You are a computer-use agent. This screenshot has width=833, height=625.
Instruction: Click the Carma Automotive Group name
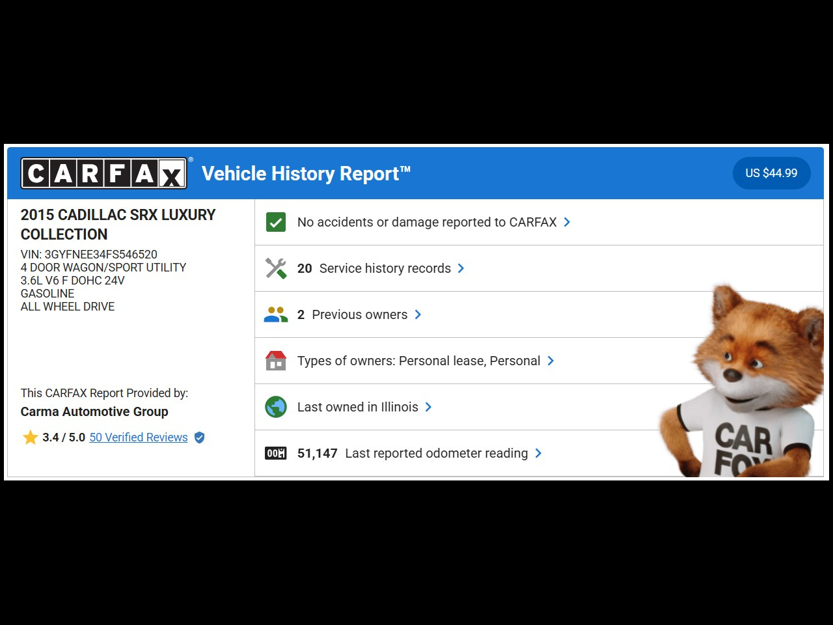(94, 411)
